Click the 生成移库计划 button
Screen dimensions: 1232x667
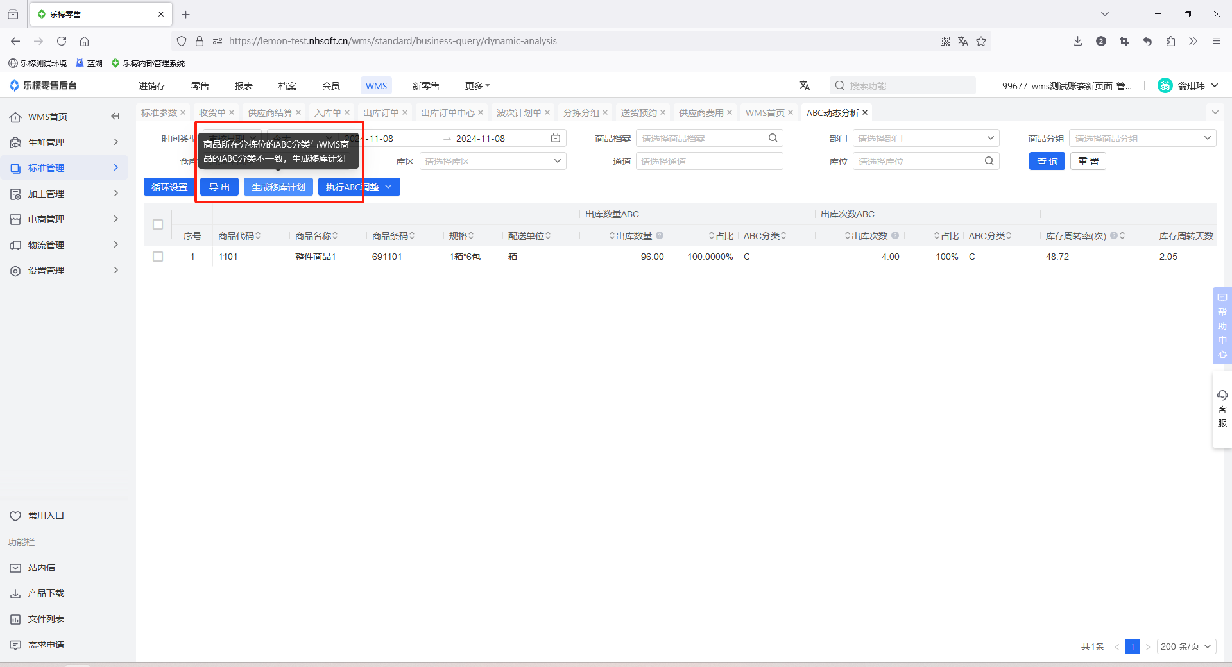click(x=278, y=187)
